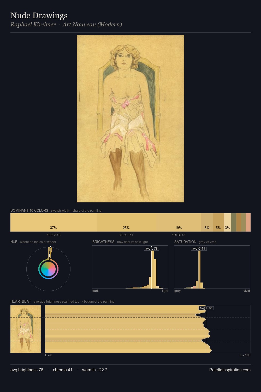Click the khaki swatch beside the salmon one
Screen dimensions: 261x392
(244, 222)
